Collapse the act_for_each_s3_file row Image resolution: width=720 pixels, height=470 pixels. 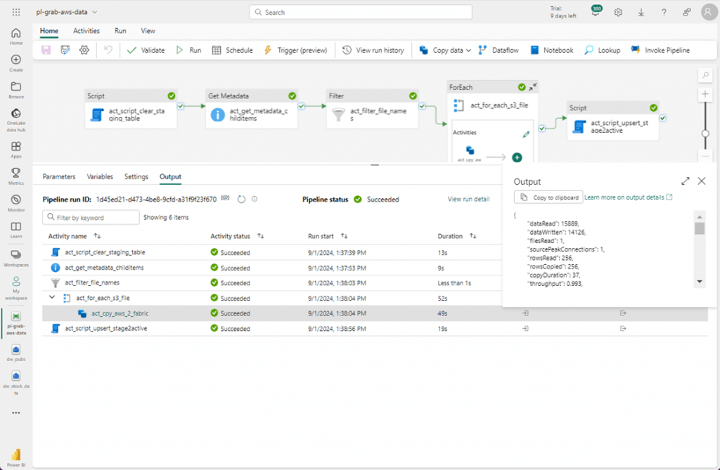tap(52, 299)
